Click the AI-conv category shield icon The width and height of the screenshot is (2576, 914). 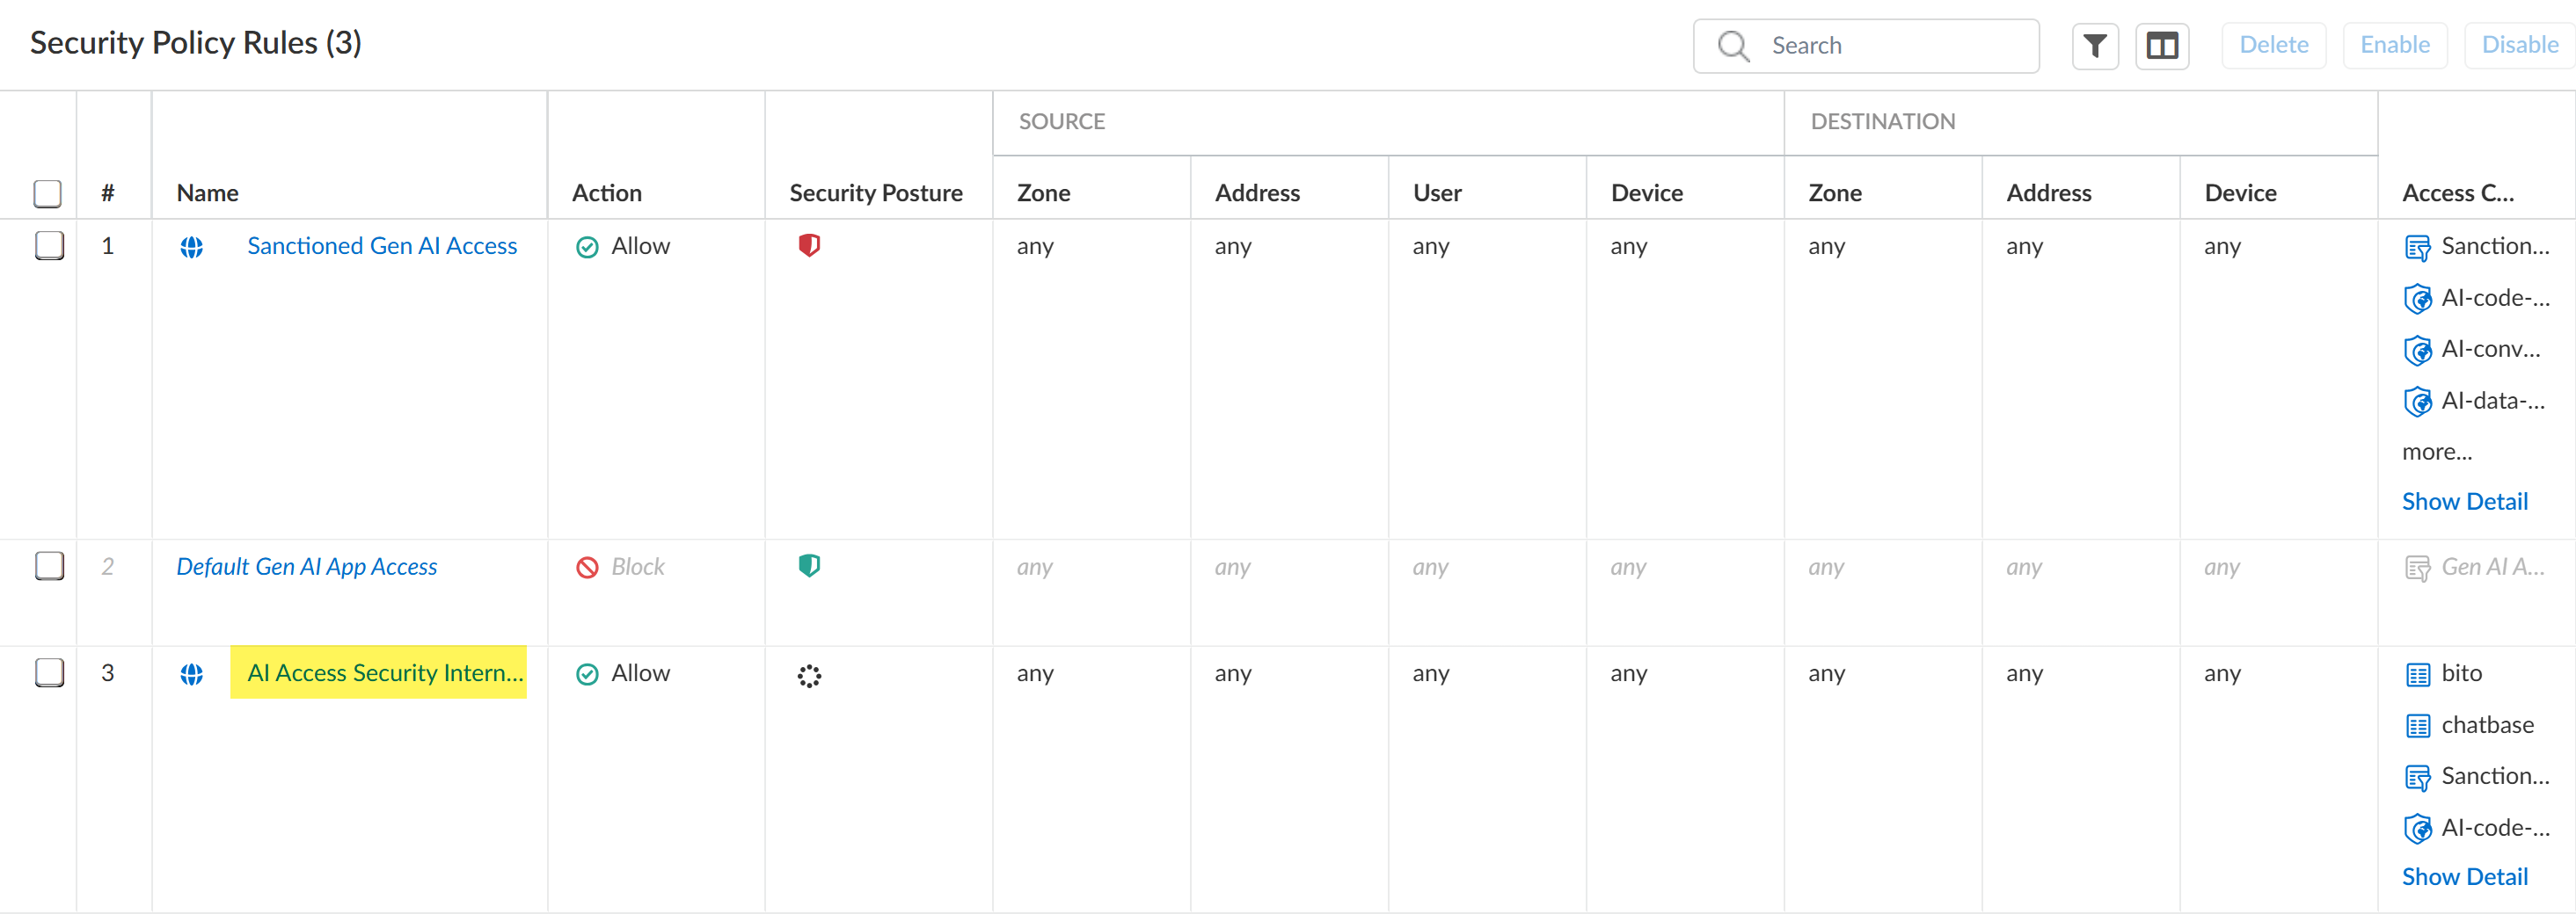coord(2417,351)
